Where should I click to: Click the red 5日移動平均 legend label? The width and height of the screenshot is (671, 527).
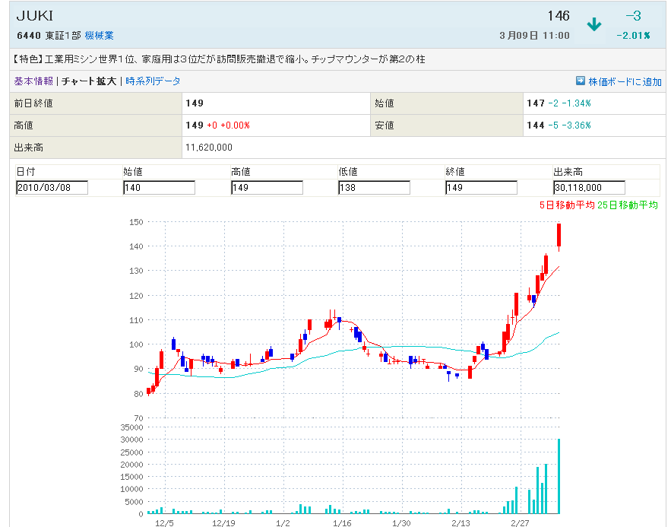tap(565, 205)
